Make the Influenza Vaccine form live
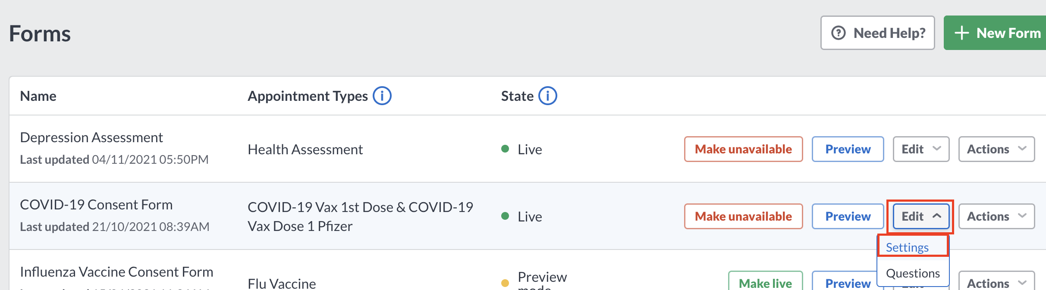The width and height of the screenshot is (1046, 290). [766, 281]
